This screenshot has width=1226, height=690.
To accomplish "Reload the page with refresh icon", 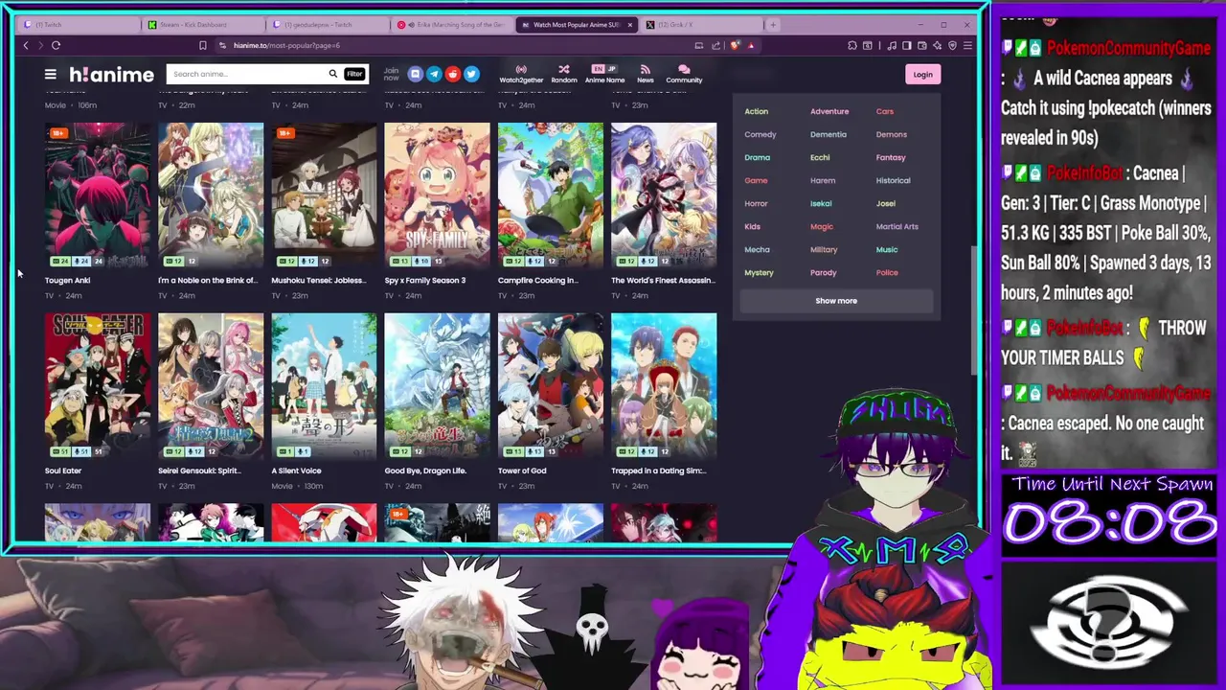I will point(56,45).
